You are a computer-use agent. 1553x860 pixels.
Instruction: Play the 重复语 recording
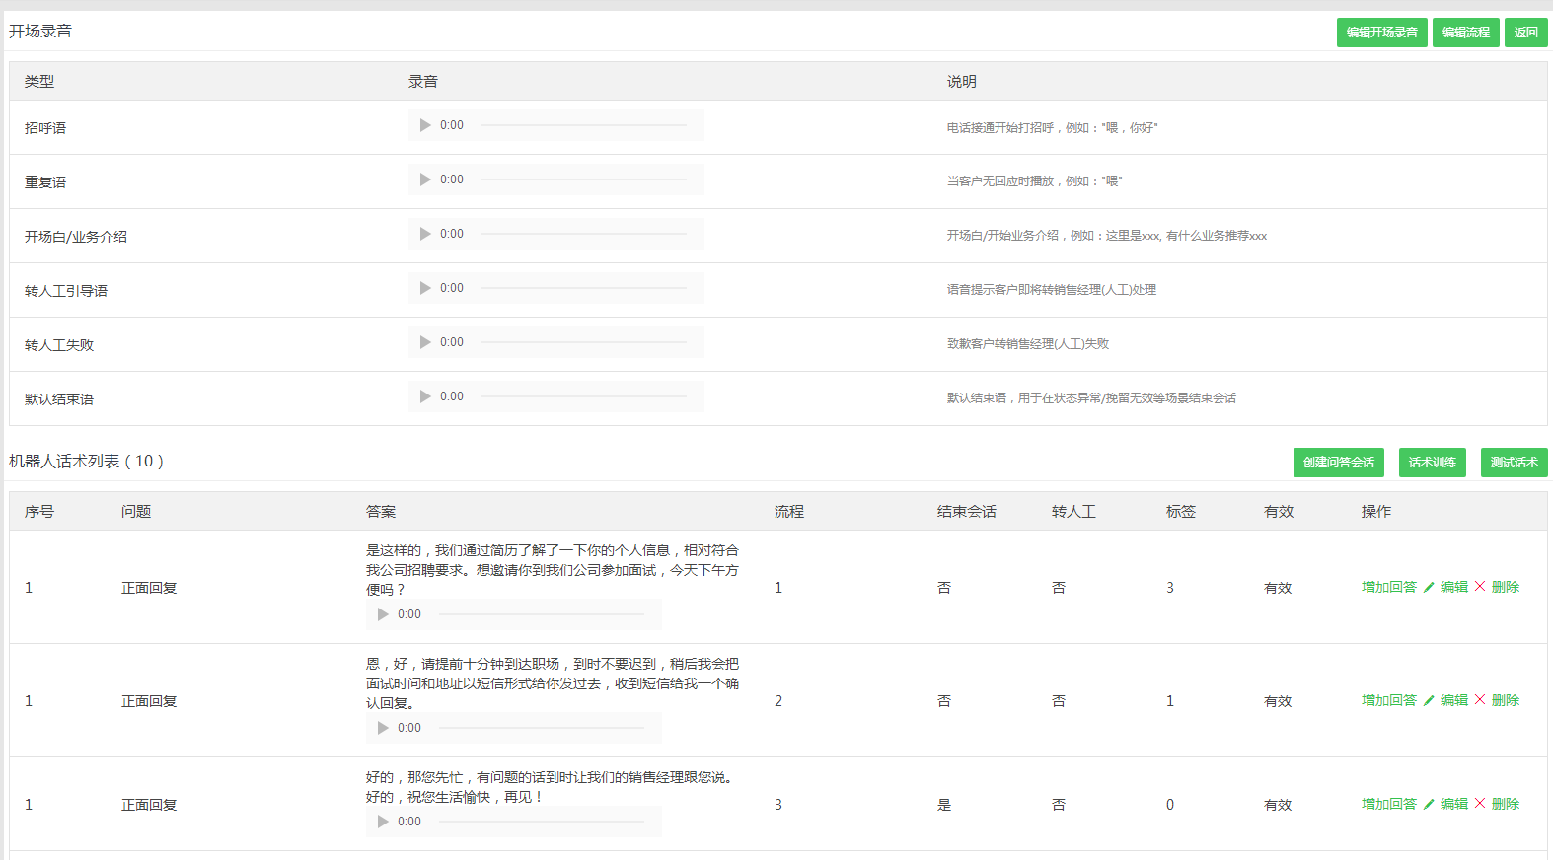tap(425, 179)
